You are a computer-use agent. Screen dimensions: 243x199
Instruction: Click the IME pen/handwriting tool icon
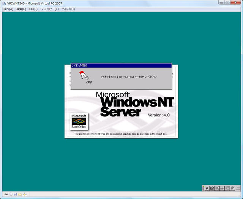(x=217, y=188)
